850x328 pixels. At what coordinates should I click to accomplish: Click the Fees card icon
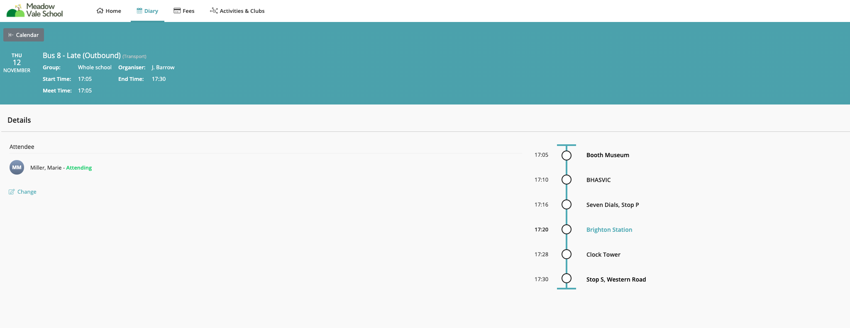click(177, 11)
